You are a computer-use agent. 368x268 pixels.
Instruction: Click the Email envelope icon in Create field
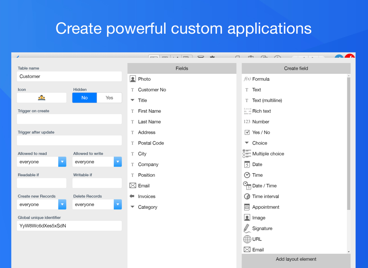click(x=247, y=250)
